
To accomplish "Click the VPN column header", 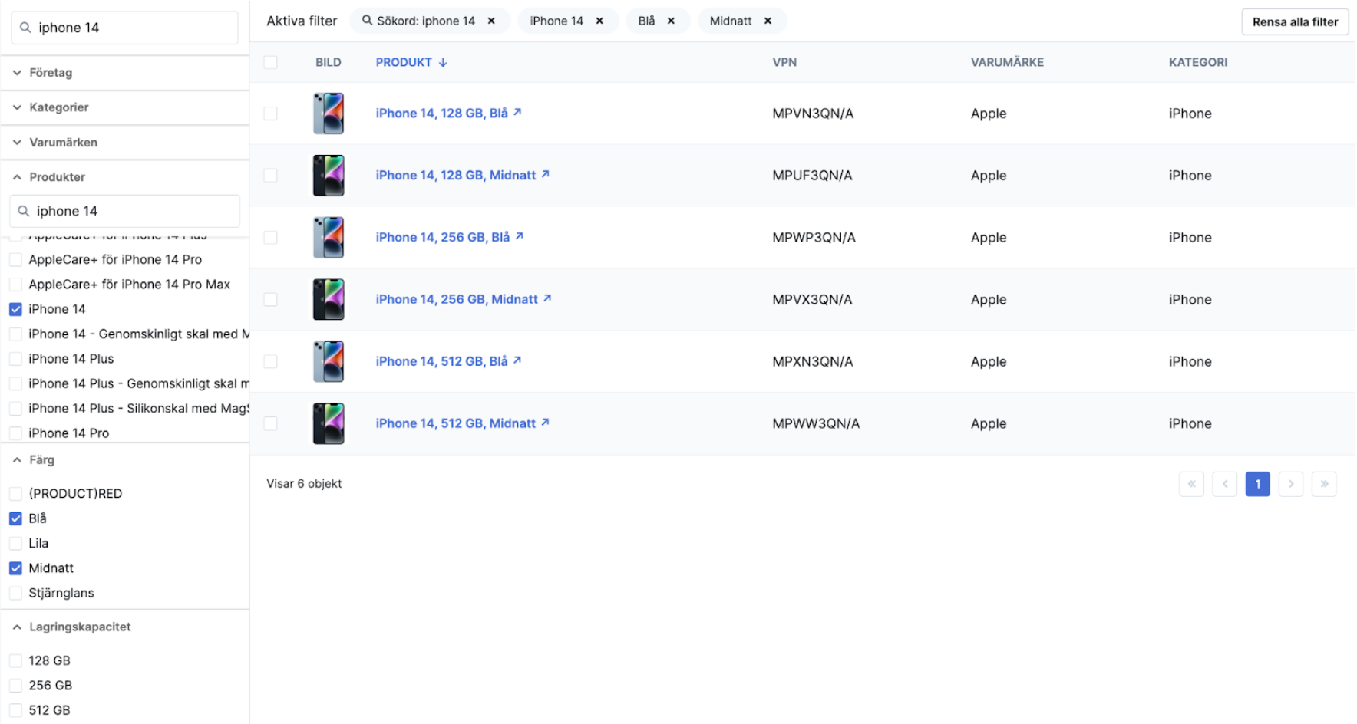I will coord(784,62).
